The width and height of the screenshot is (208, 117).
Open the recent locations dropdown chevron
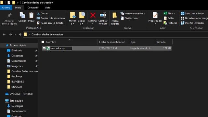pos(16,34)
